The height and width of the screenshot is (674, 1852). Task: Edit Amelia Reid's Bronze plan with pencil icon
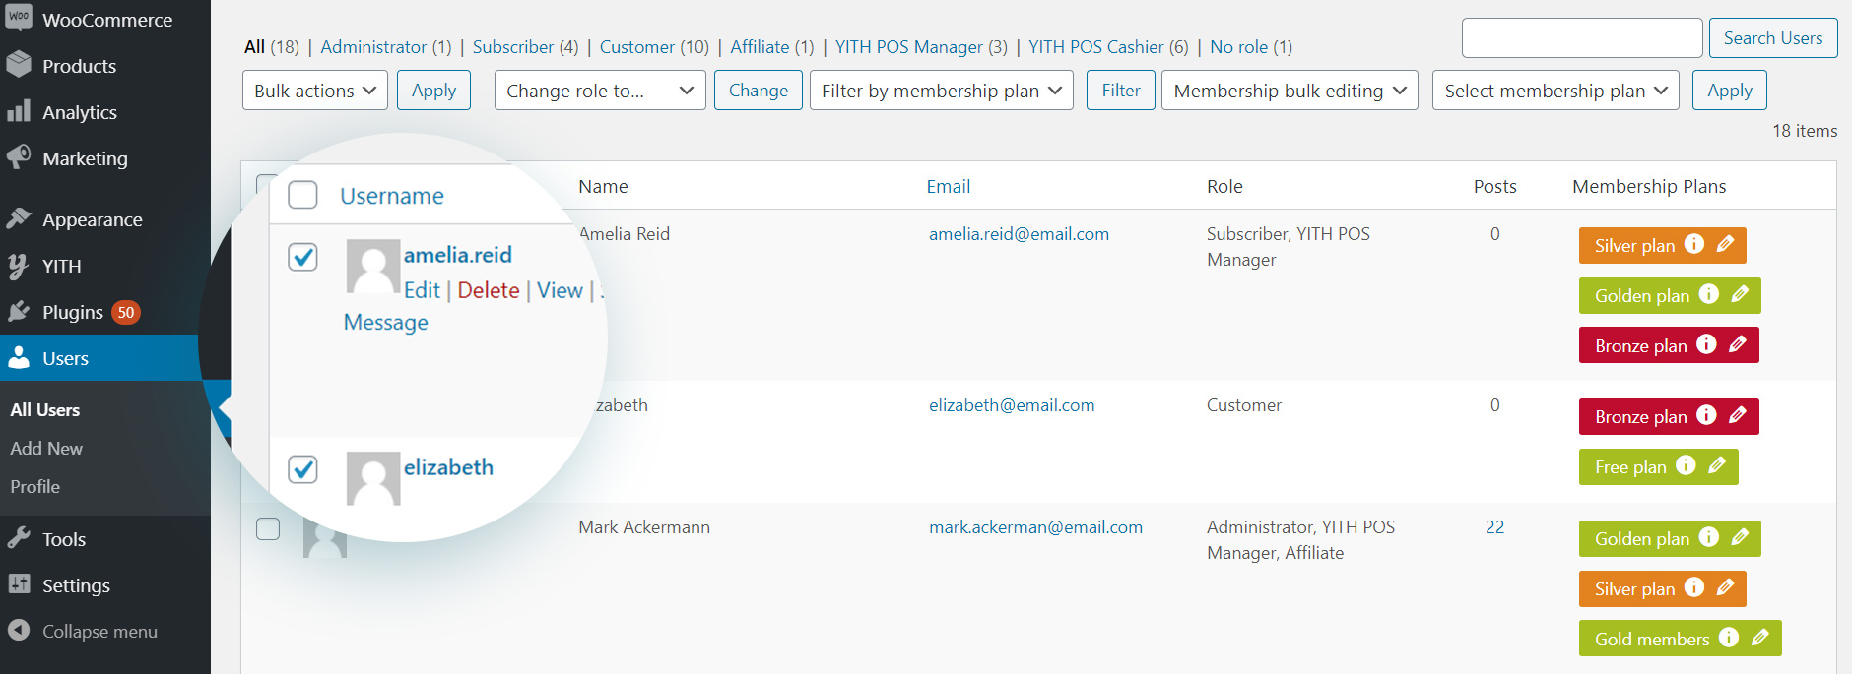1738,344
